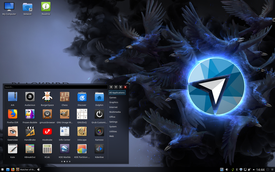Switch to 'Watcher of th...' taskbar window
The height and width of the screenshot is (172, 275).
[x=26, y=170]
